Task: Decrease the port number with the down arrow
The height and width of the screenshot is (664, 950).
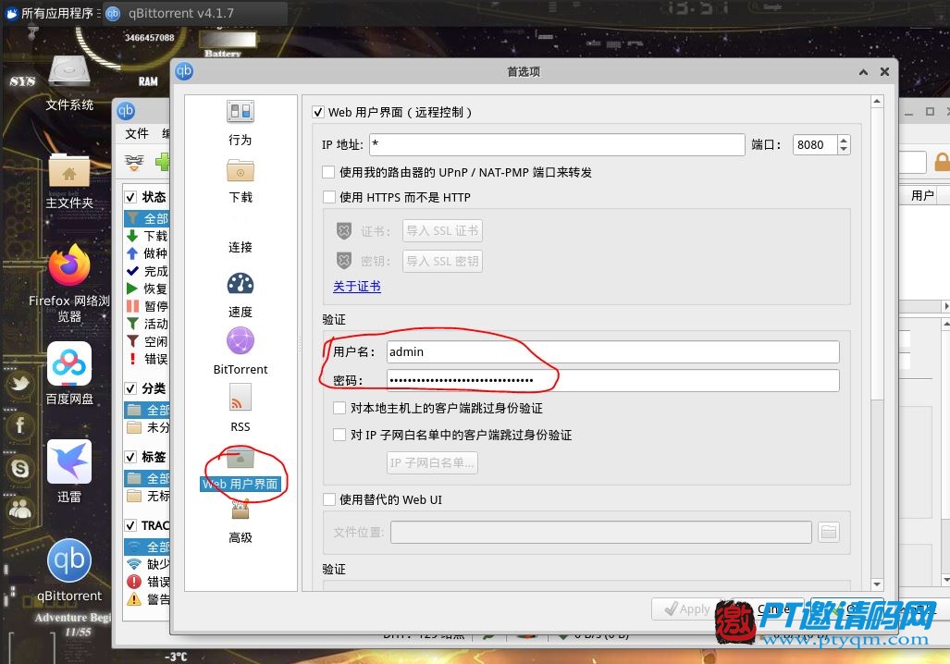Action: [844, 149]
